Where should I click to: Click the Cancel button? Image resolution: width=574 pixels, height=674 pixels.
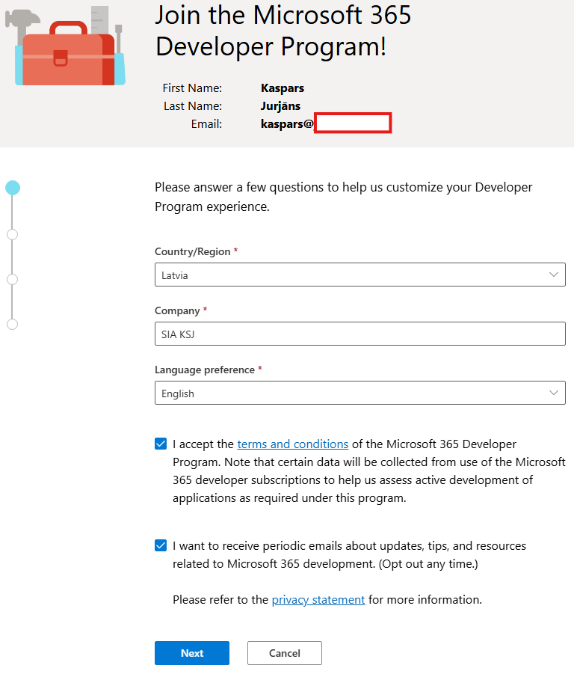284,652
